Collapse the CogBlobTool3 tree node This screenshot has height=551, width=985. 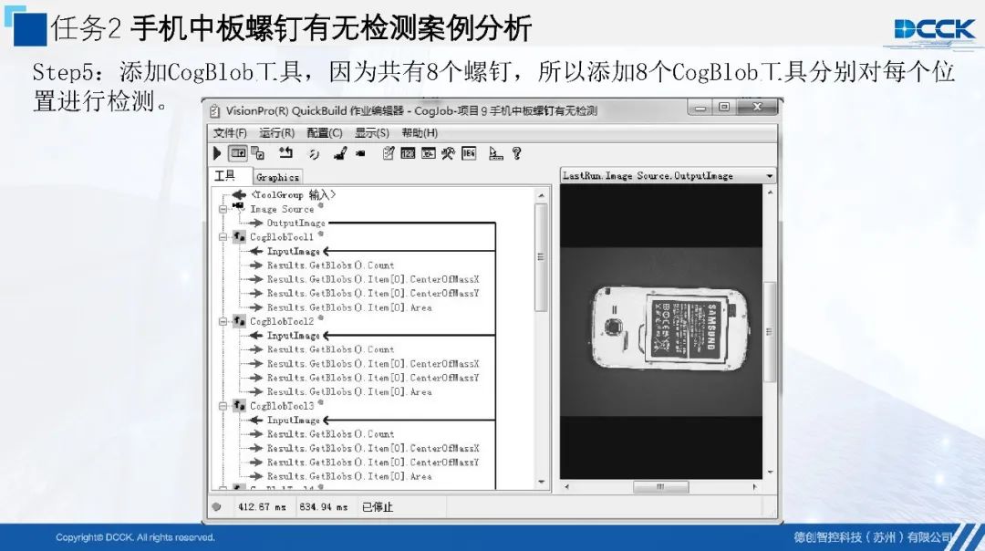pyautogui.click(x=223, y=406)
